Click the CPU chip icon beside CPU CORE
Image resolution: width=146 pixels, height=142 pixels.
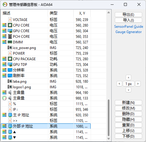[x=10, y=25]
